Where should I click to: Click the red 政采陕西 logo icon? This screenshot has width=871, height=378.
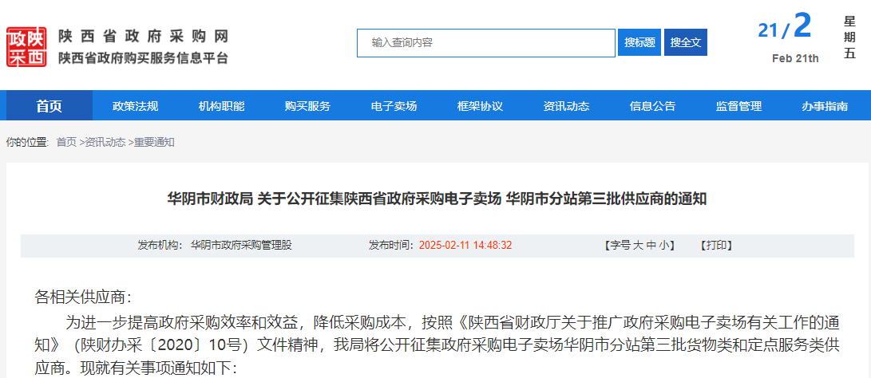(27, 47)
